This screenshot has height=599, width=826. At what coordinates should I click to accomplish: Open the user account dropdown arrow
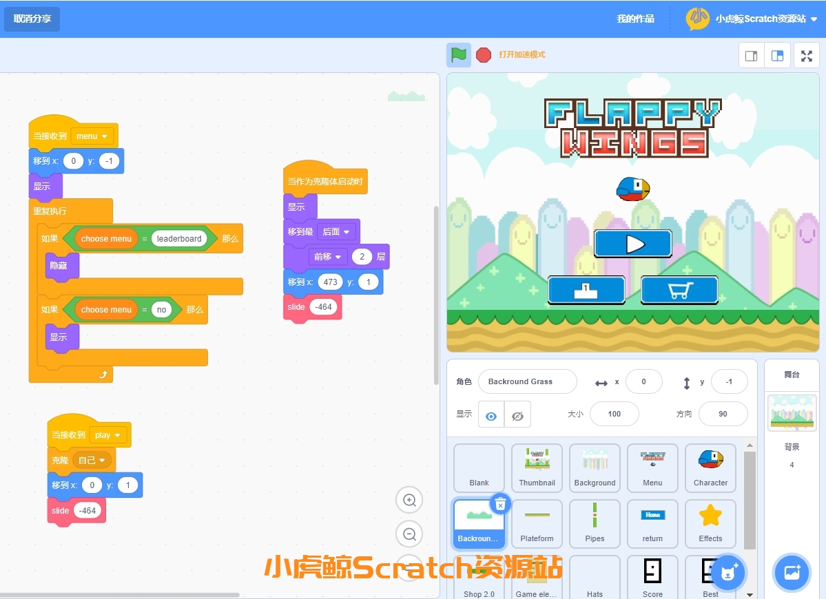point(814,19)
